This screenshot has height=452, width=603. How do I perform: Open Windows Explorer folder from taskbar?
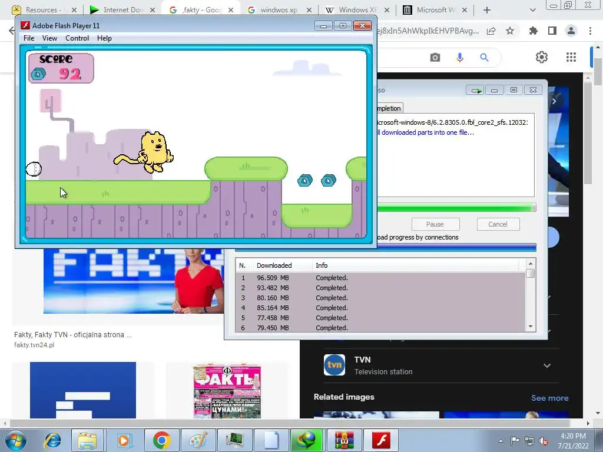tap(87, 440)
